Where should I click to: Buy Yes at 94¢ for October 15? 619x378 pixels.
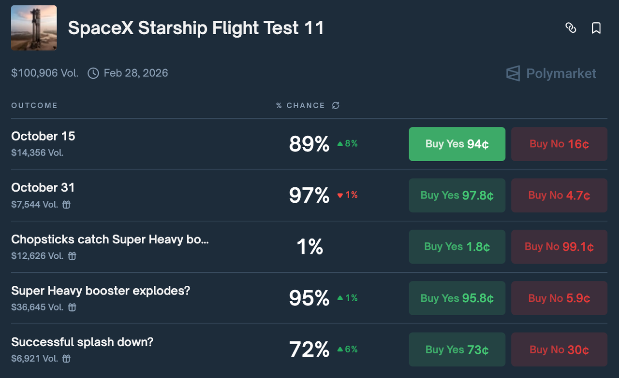[x=457, y=144]
